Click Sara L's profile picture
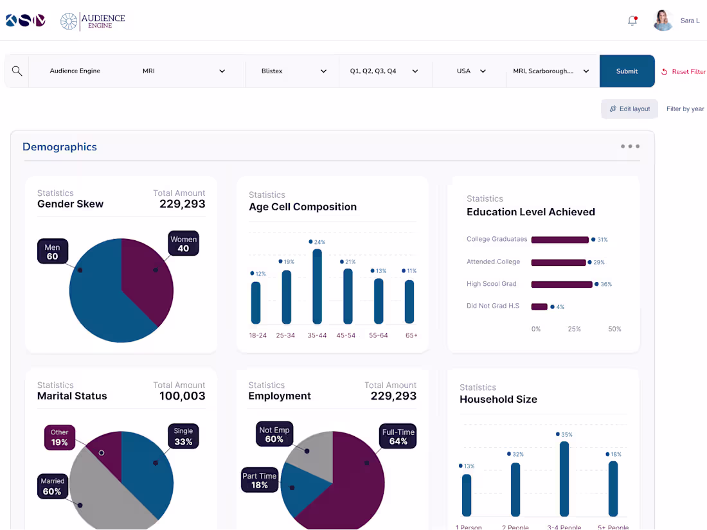707x530 pixels. tap(663, 20)
